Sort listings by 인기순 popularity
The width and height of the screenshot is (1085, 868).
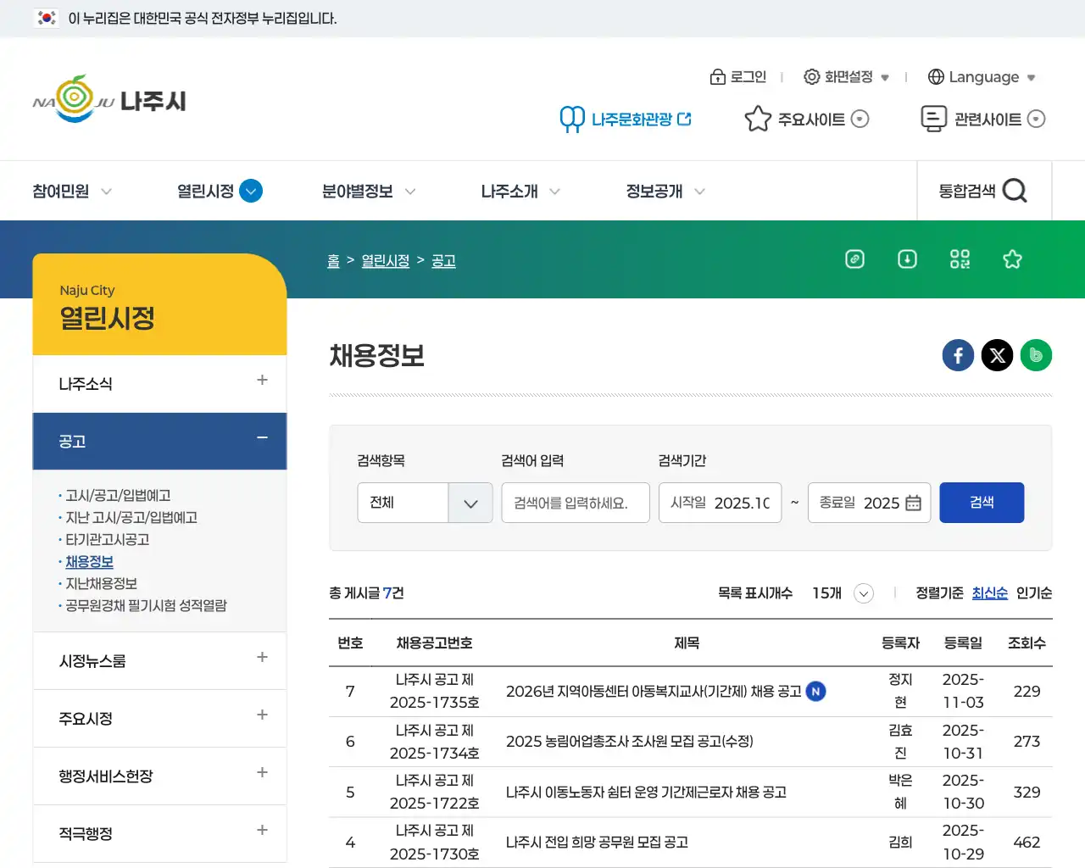tap(1035, 593)
